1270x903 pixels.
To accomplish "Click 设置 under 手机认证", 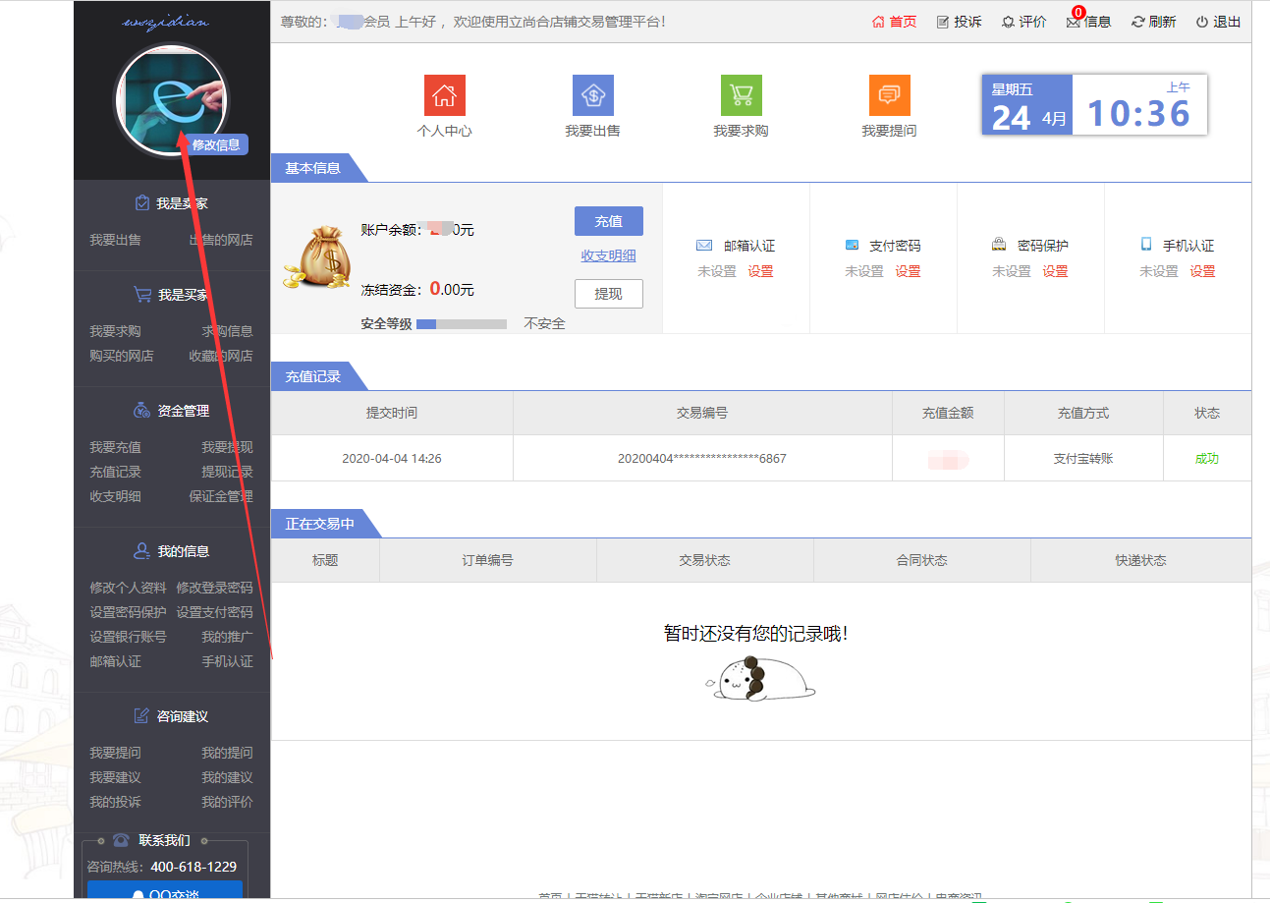I will [x=1202, y=271].
